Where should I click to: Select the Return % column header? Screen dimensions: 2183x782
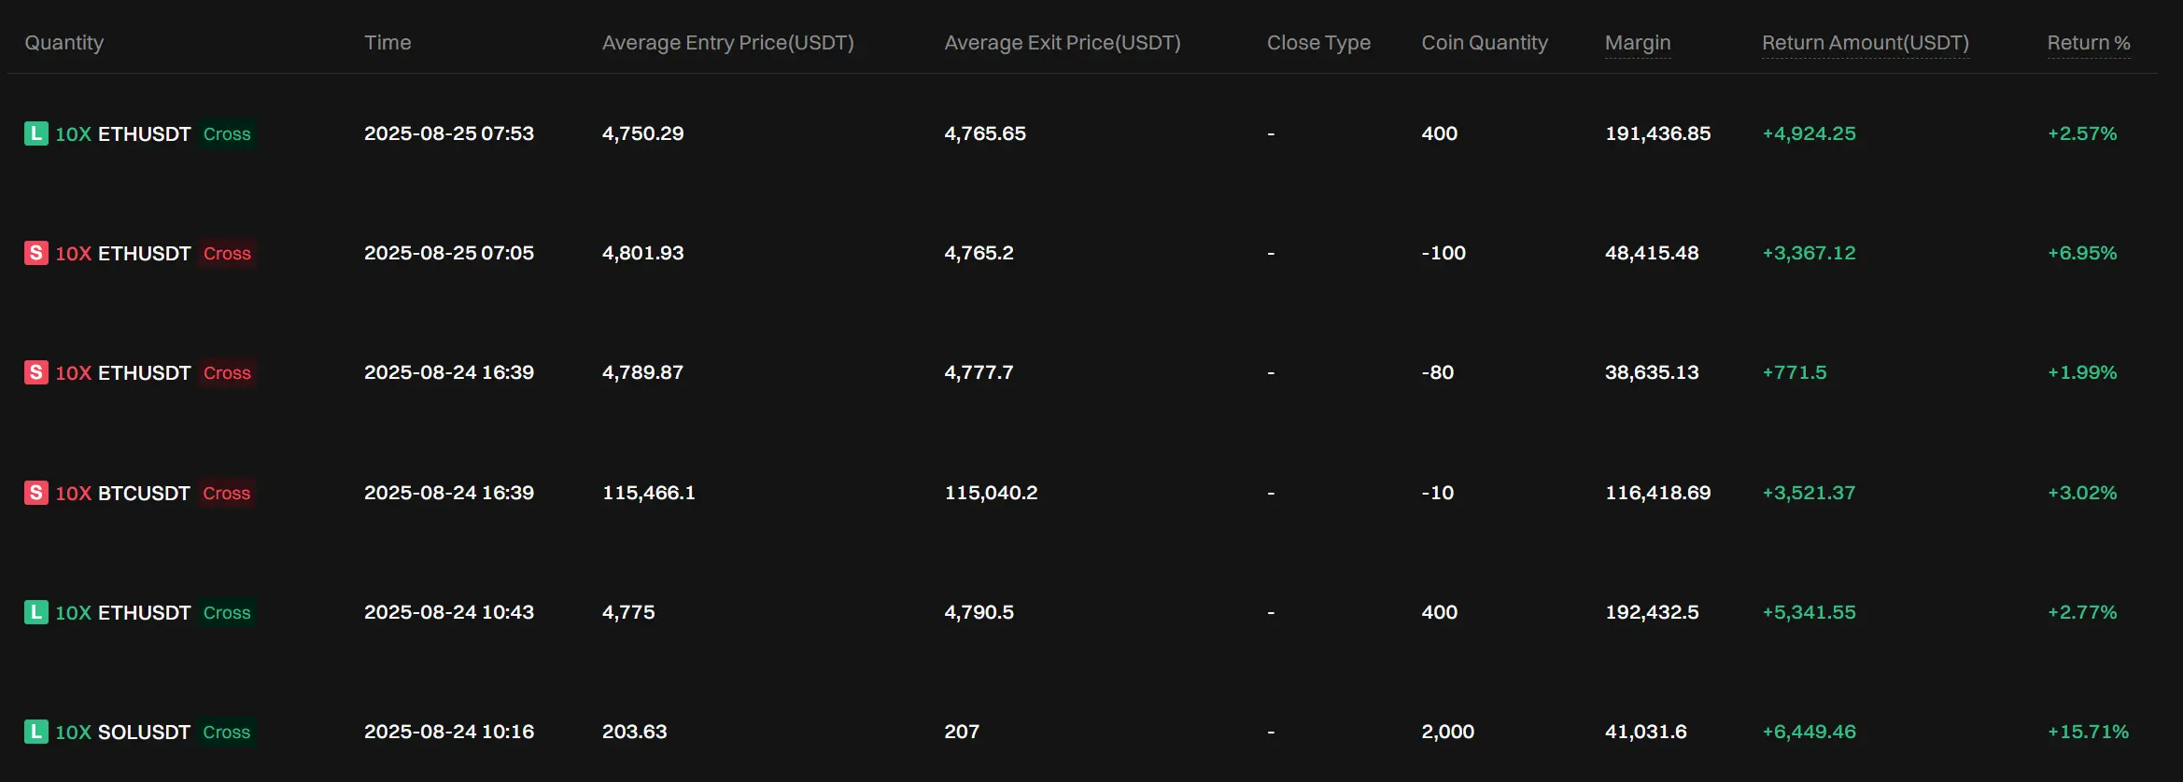pos(2089,43)
